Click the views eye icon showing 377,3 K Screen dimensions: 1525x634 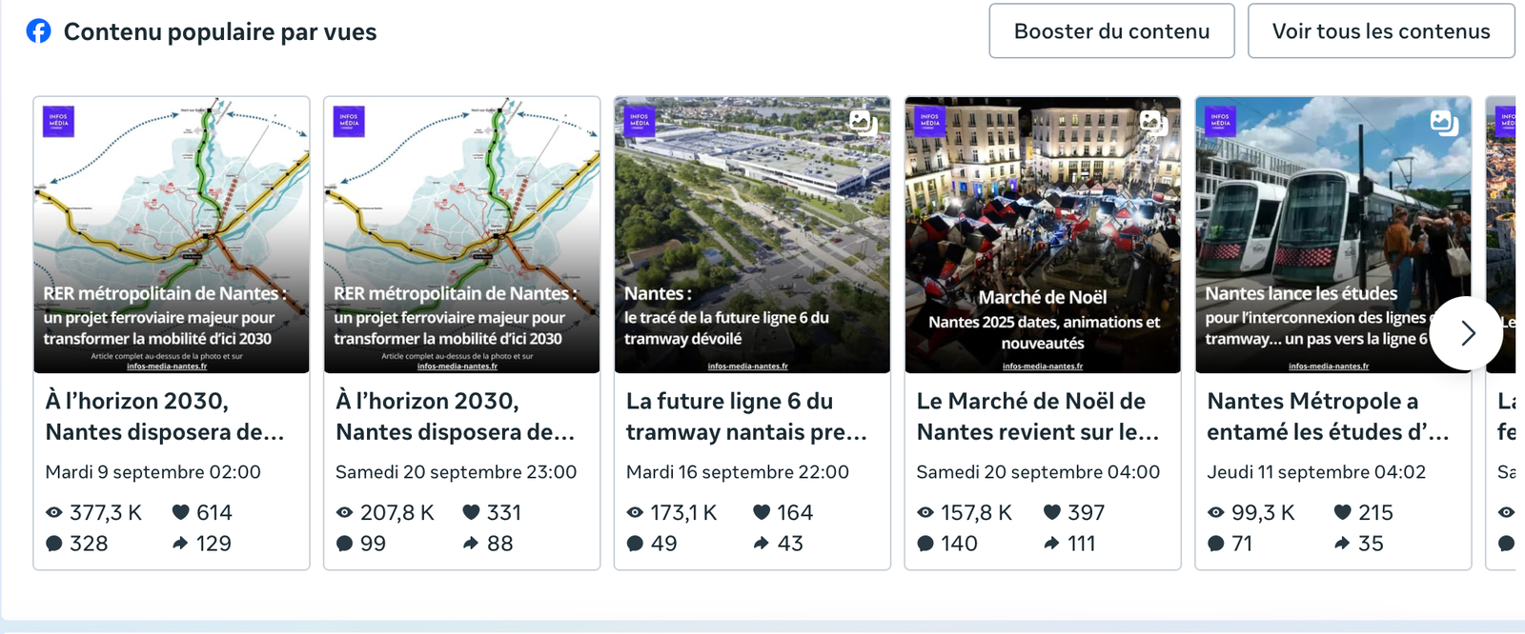54,512
